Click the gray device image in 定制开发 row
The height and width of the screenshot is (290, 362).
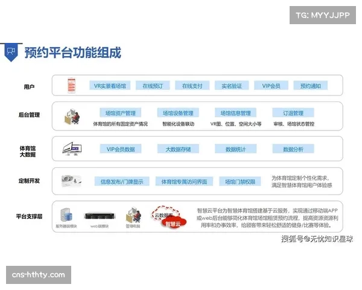pos(71,181)
